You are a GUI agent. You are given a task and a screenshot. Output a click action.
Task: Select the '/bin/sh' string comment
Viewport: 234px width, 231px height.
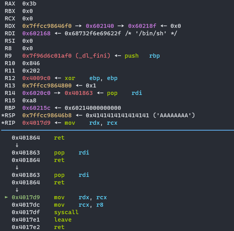click(151, 33)
